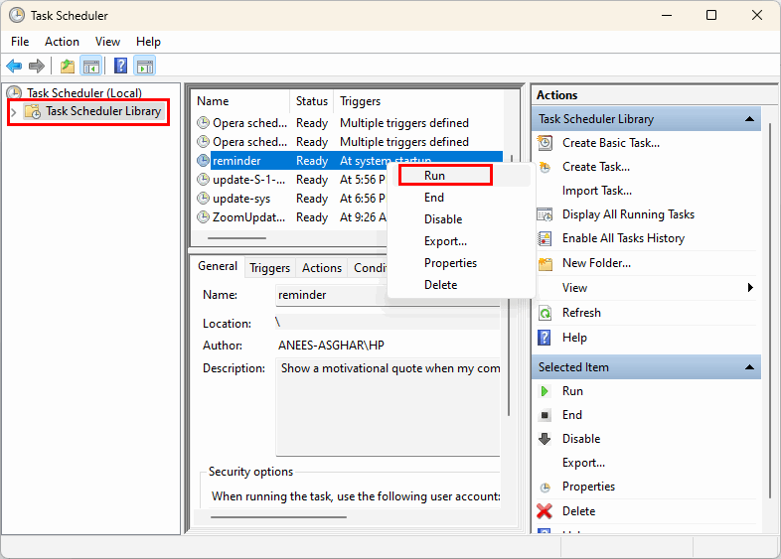The height and width of the screenshot is (559, 781).
Task: Click the forward arrow toolbar icon
Action: coord(37,67)
